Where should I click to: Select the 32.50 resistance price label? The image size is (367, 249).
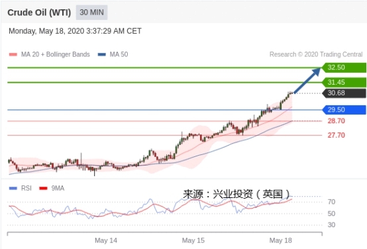344,68
